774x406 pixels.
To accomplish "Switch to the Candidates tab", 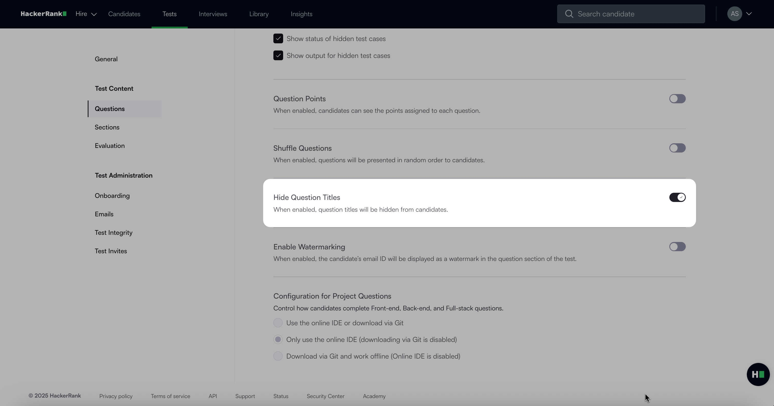I will tap(124, 14).
